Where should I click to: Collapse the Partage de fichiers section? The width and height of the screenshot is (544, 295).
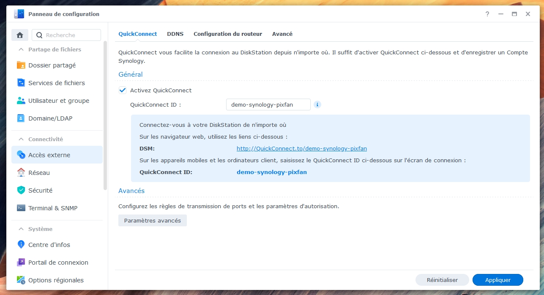pyautogui.click(x=21, y=49)
